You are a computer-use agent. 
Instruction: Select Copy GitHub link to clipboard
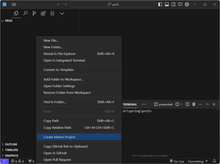[x=79, y=146]
